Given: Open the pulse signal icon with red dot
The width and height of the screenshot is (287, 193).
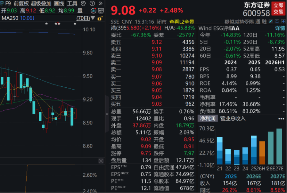Looking at the screenshot, I should pos(93,11).
